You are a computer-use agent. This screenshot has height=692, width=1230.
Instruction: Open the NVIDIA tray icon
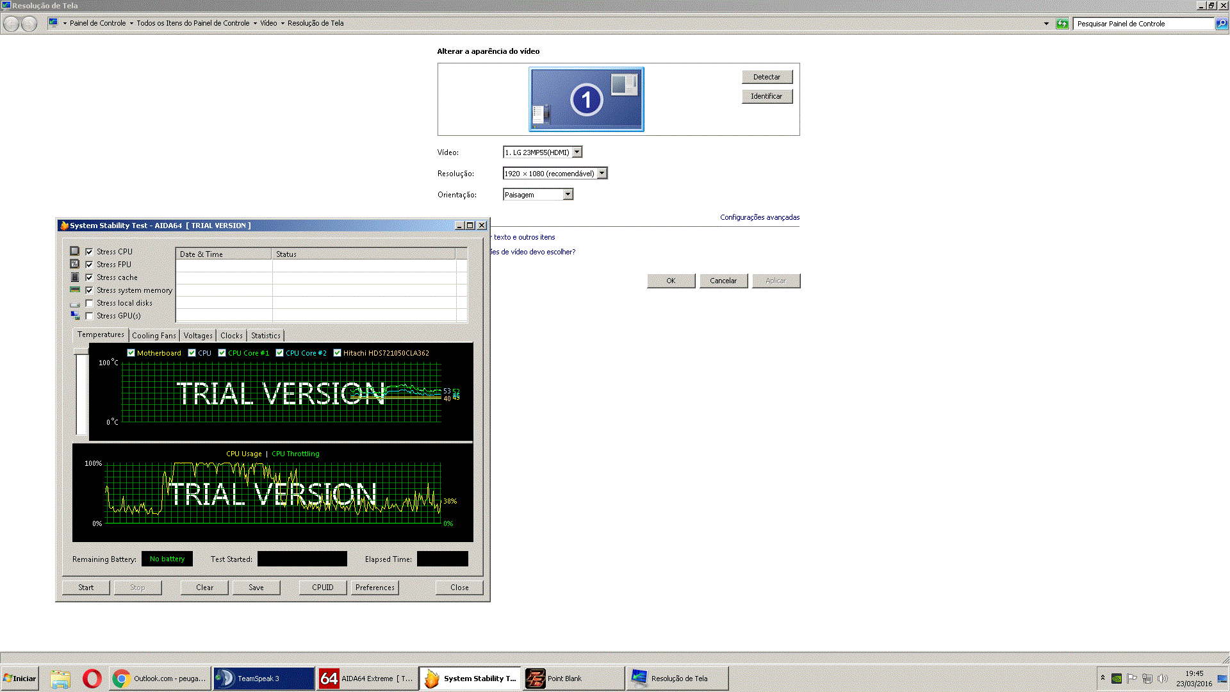click(x=1117, y=679)
